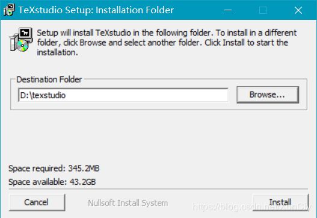The height and width of the screenshot is (218, 317).
Task: Click the word Browse in the instructions
Action: point(93,43)
